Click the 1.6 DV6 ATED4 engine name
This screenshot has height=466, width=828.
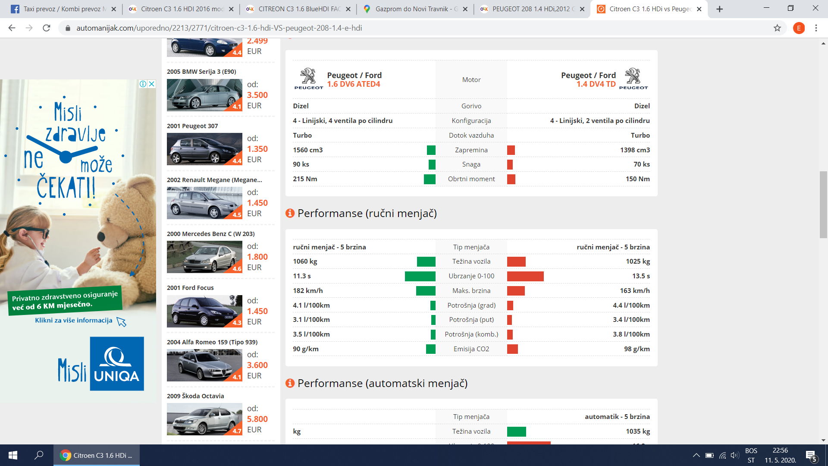(x=354, y=84)
